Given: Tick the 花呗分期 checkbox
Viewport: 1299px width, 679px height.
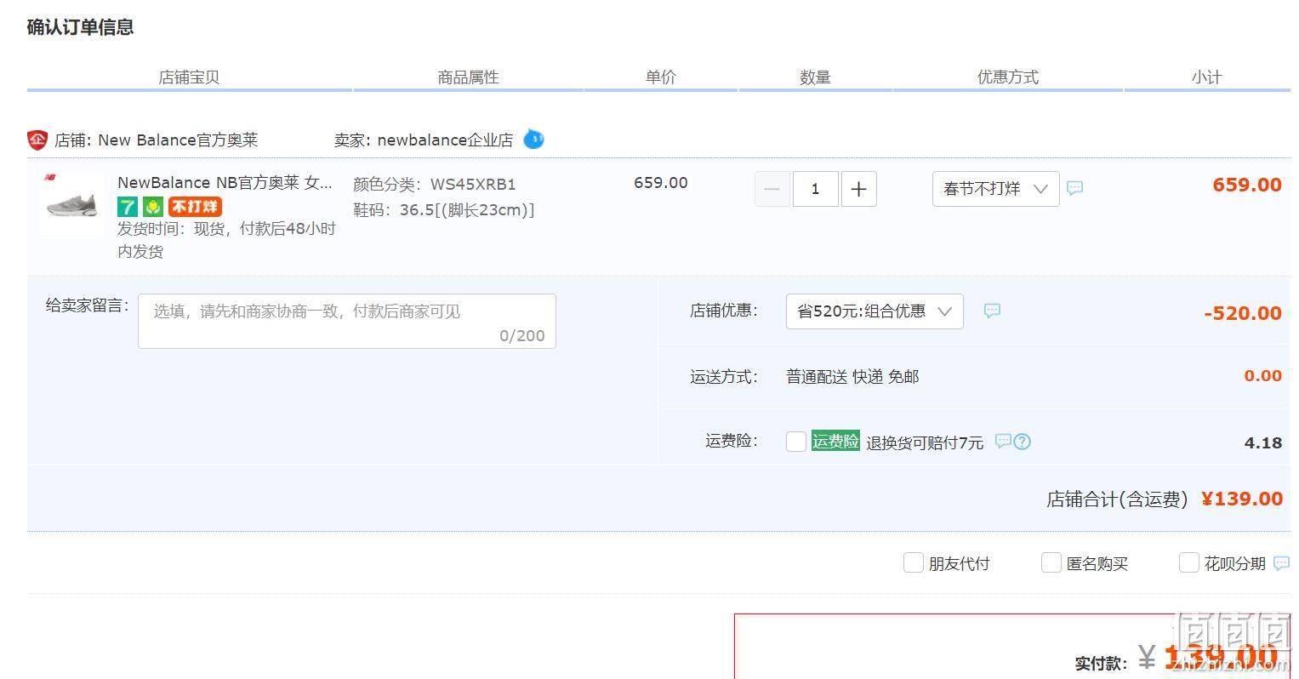Looking at the screenshot, I should tap(1189, 562).
